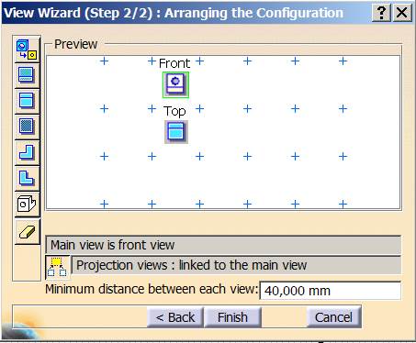This screenshot has height=343, width=416.
Task: Add the Isometric View cube icon
Action: coord(27,204)
